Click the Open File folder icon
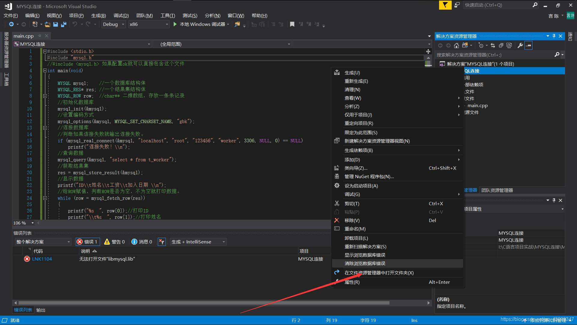 point(47,24)
